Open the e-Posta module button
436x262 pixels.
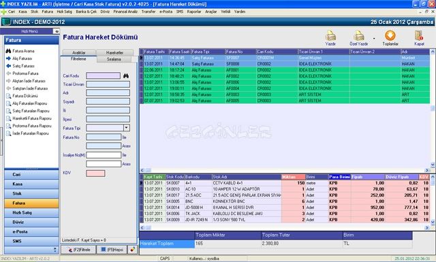click(x=31, y=231)
